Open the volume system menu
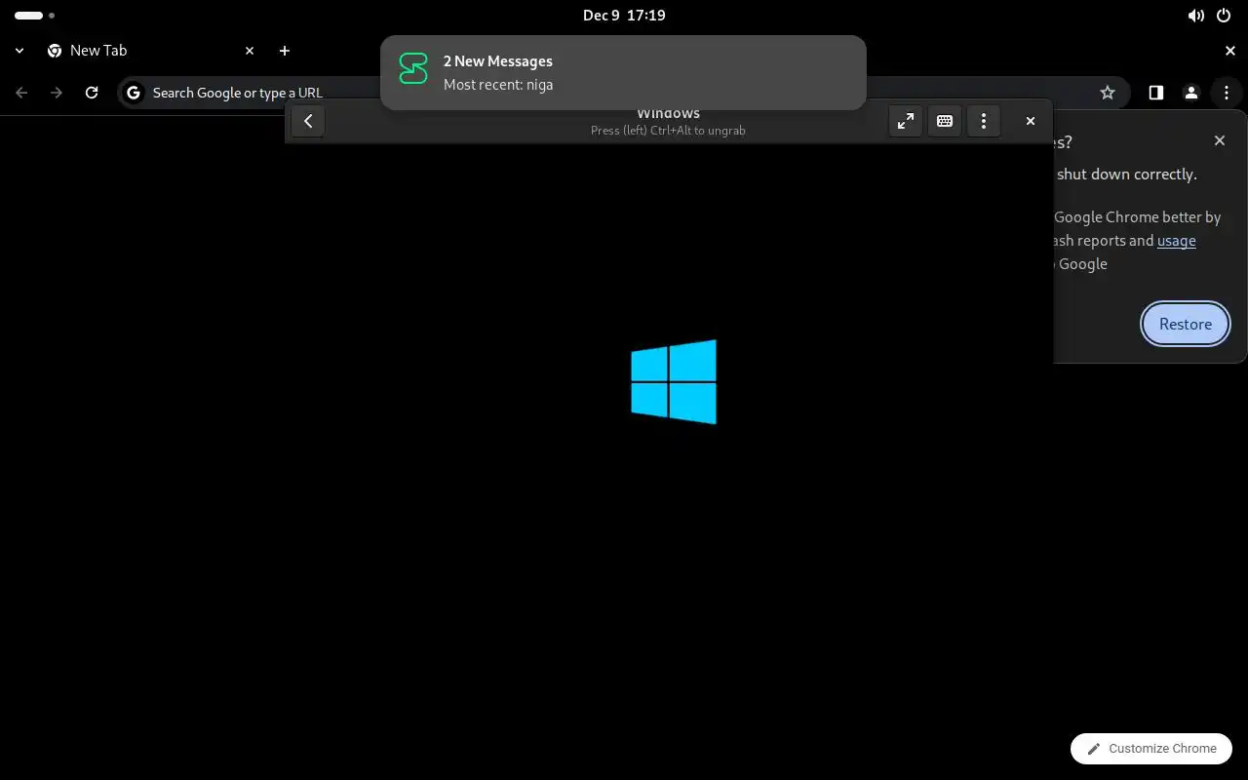Viewport: 1248px width, 780px height. pyautogui.click(x=1196, y=16)
